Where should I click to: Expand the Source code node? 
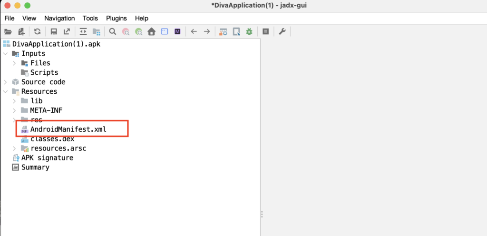[5, 82]
